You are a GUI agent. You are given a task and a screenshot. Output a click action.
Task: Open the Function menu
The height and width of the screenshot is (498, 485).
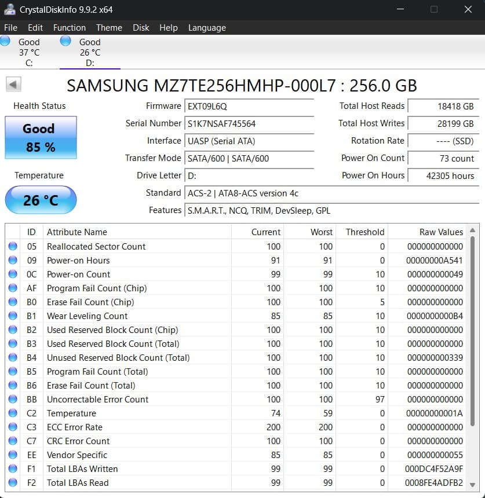70,28
